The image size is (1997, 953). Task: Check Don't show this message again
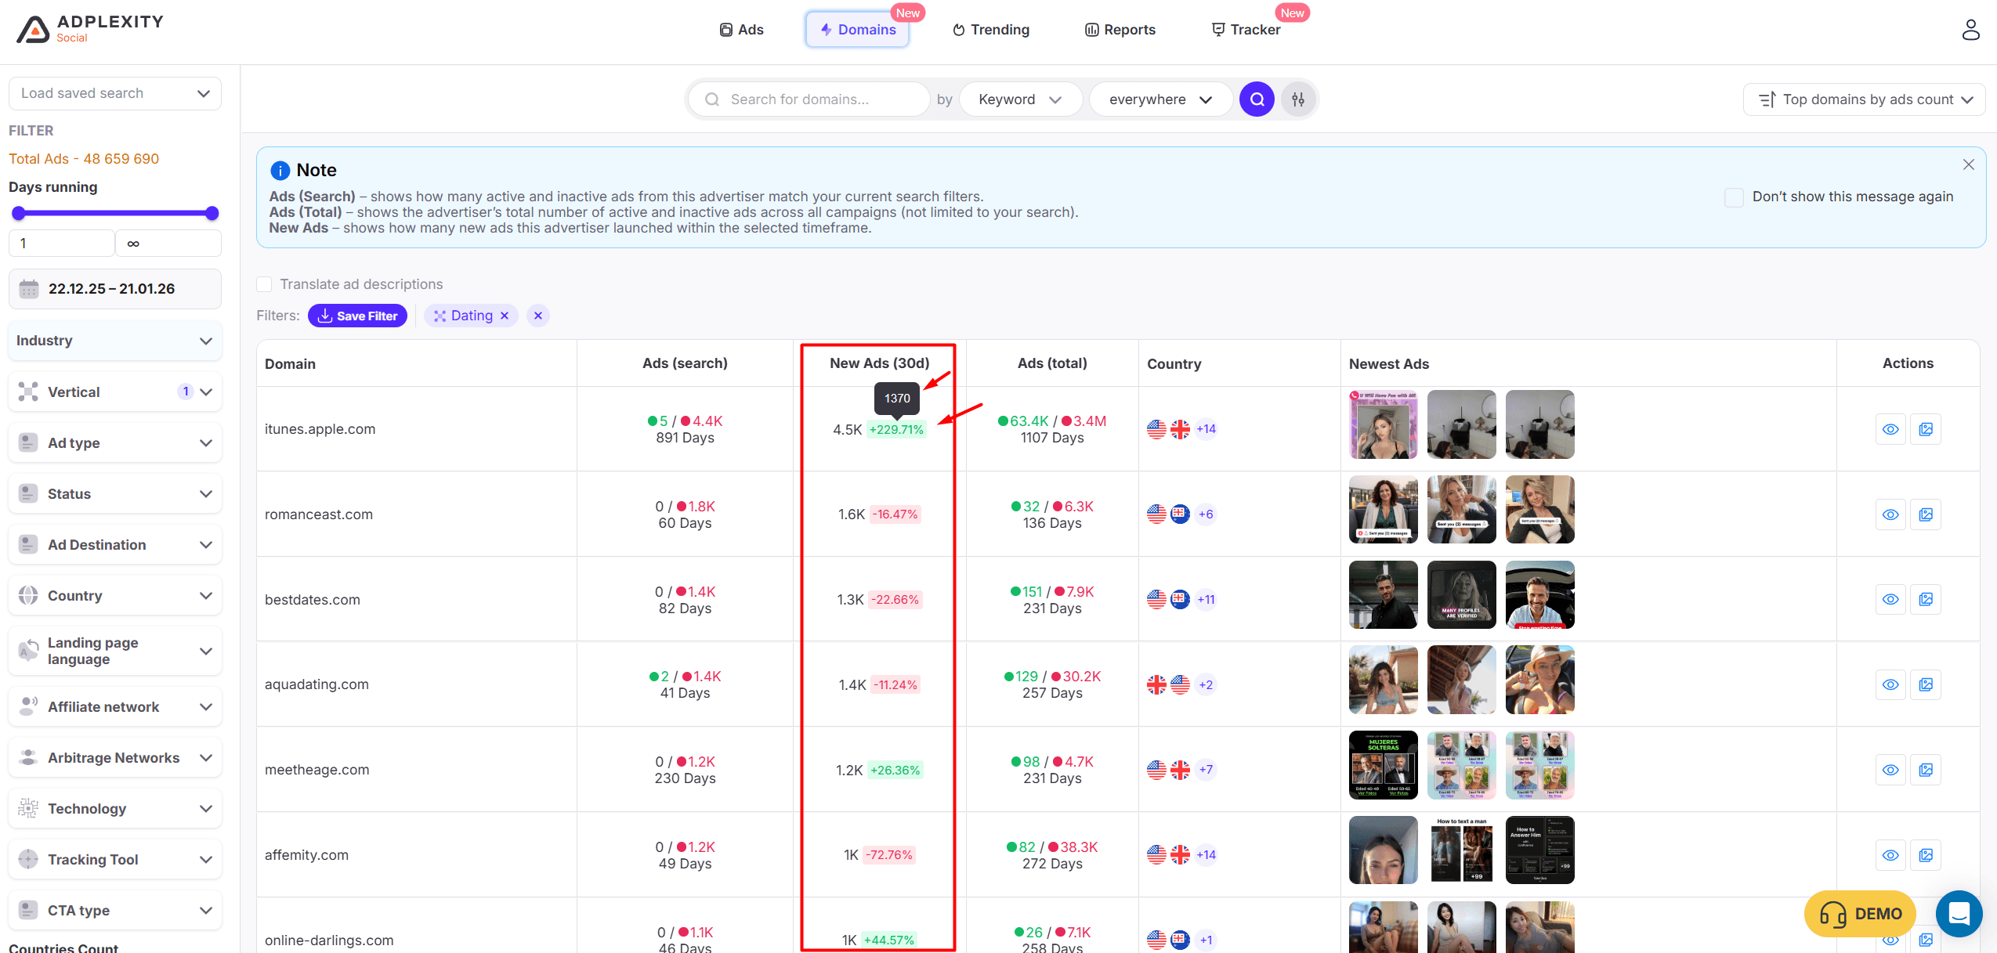click(1733, 197)
